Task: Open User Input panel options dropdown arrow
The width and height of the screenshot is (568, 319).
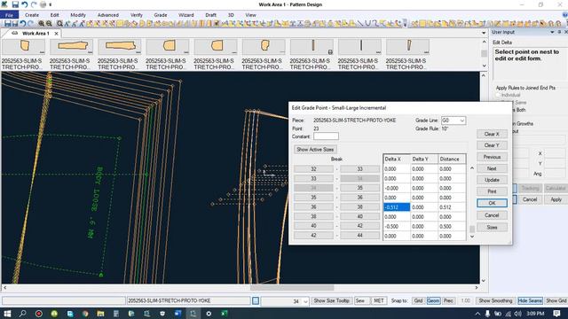Action: click(x=552, y=32)
